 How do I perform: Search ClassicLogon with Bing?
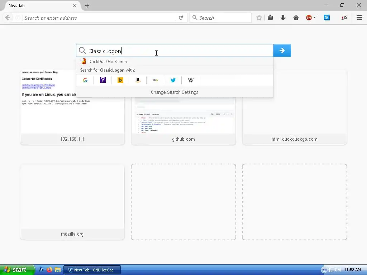tap(120, 80)
